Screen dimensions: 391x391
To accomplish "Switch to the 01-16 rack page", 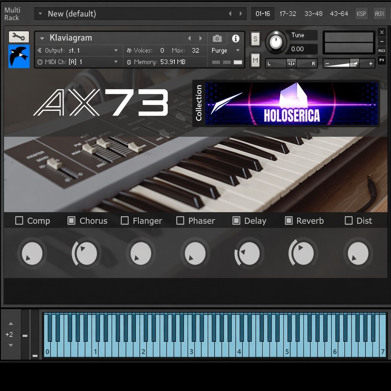I will (263, 13).
